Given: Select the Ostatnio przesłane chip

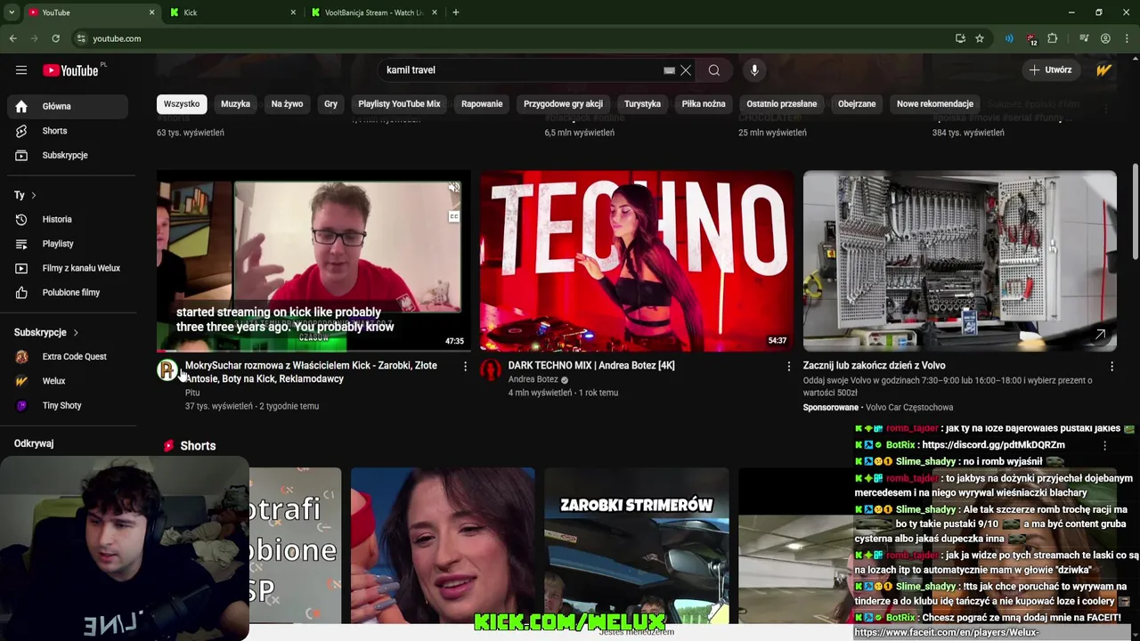Looking at the screenshot, I should pos(781,104).
